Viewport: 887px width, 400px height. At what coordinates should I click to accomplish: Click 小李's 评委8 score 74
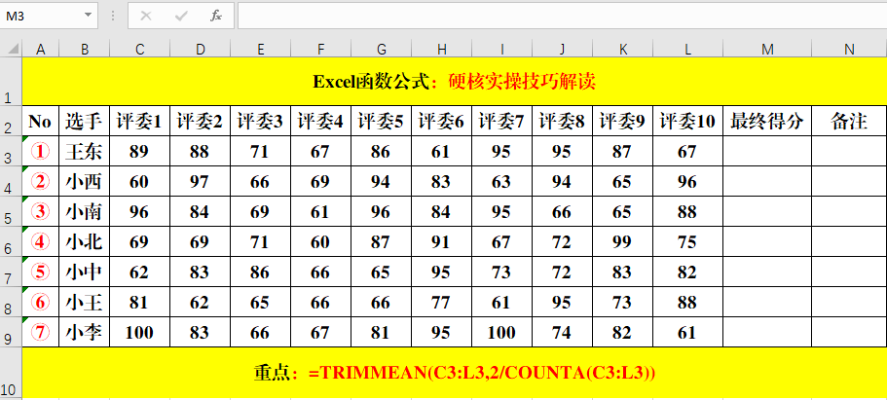(563, 333)
